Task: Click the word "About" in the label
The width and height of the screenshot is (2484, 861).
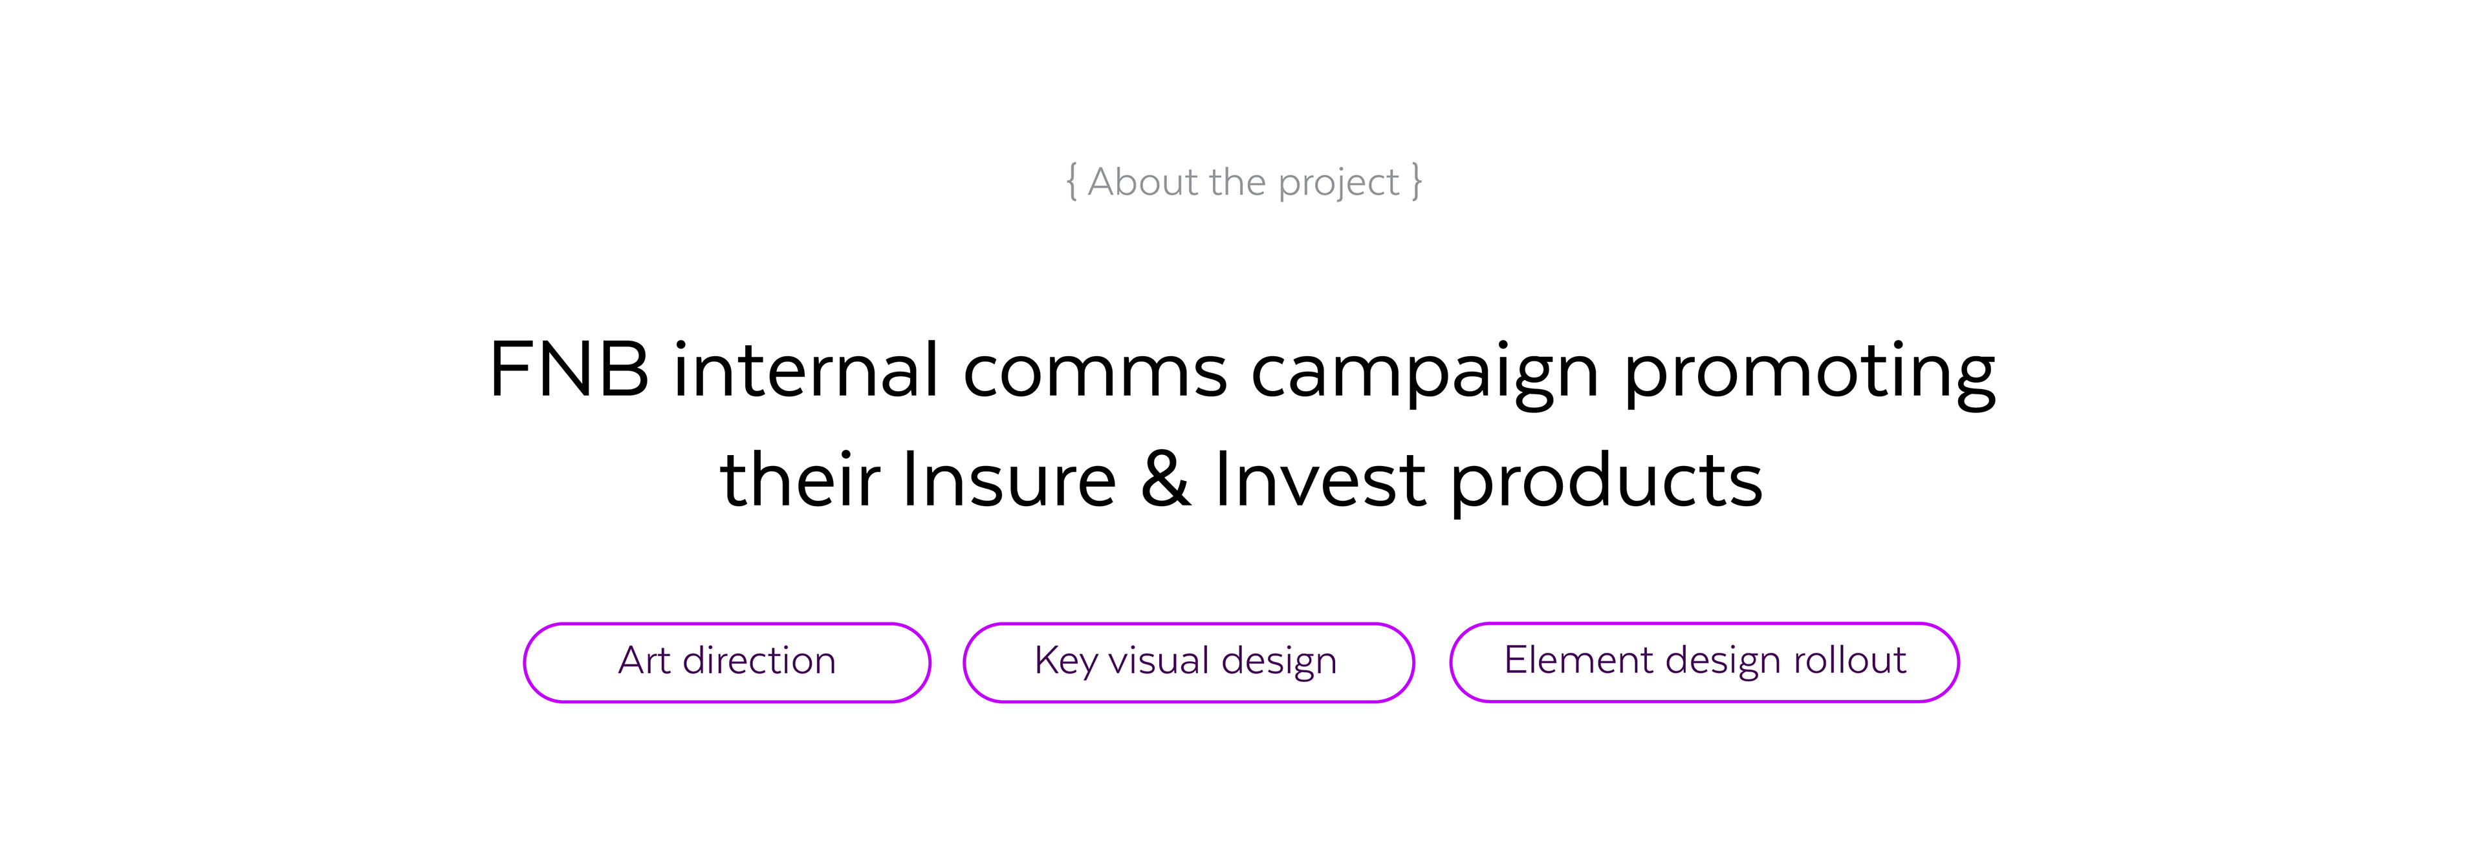Action: [1142, 182]
